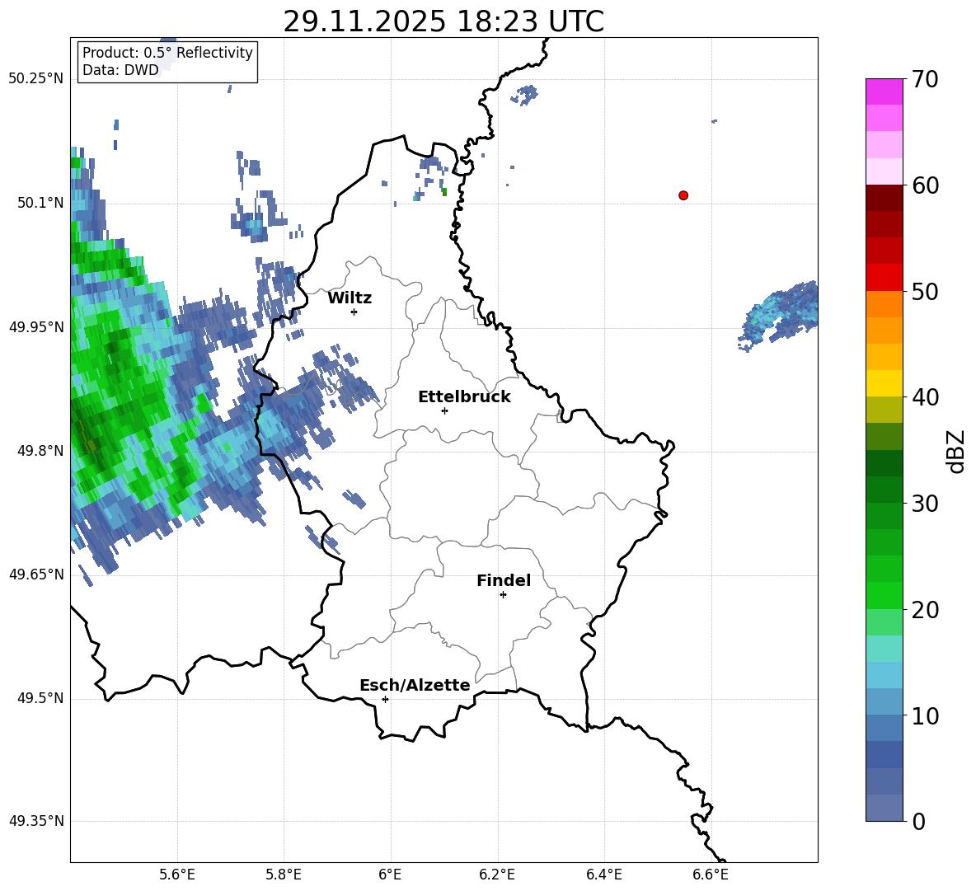Click the dark maroon colorbar swatch below 60

(x=884, y=198)
